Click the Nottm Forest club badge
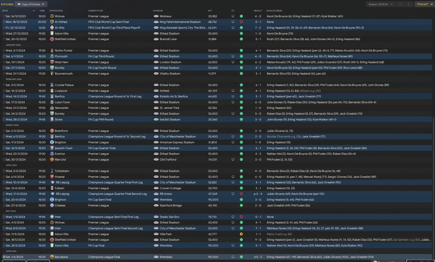The width and height of the screenshot is (435, 262). 52,51
